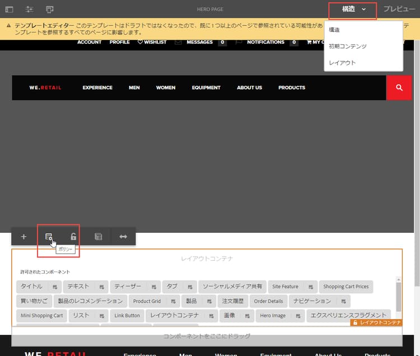Select the Order Details chip
Viewport: 420px width, 356px height.
click(x=268, y=301)
